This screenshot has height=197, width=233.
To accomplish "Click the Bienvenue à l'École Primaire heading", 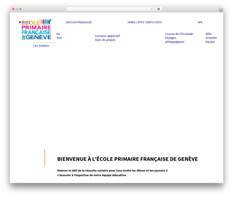I will 128,159.
